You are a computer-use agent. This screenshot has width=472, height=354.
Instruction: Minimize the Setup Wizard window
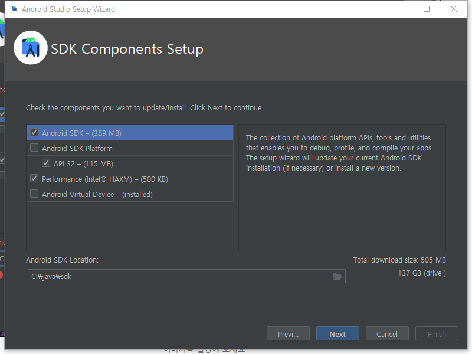pos(400,9)
